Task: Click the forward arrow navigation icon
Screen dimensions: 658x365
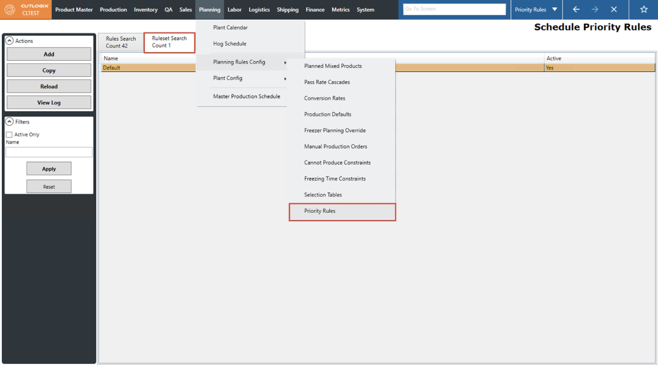Action: click(x=595, y=9)
